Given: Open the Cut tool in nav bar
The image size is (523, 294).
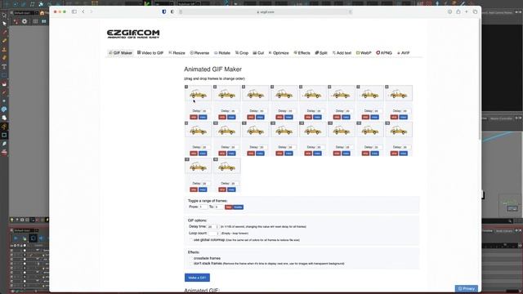Looking at the screenshot, I should coord(258,52).
